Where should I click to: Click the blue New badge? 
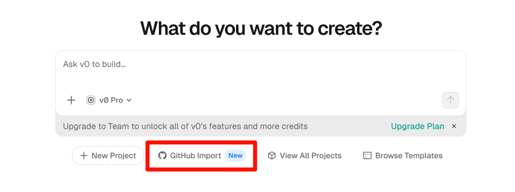coord(236,156)
